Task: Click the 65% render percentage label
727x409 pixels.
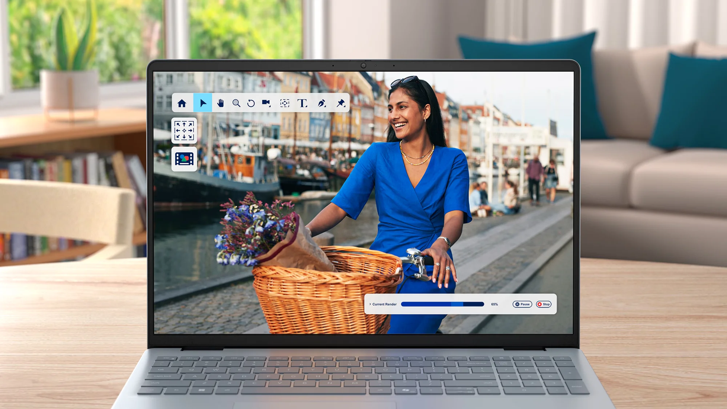Action: pyautogui.click(x=494, y=304)
